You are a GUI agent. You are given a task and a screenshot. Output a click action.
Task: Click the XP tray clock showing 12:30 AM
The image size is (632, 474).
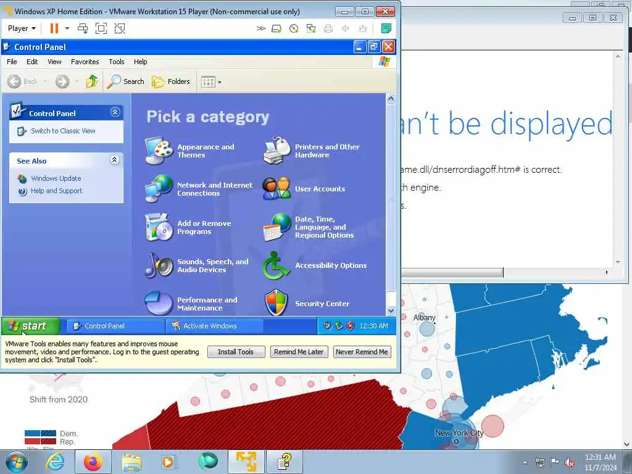(x=373, y=326)
